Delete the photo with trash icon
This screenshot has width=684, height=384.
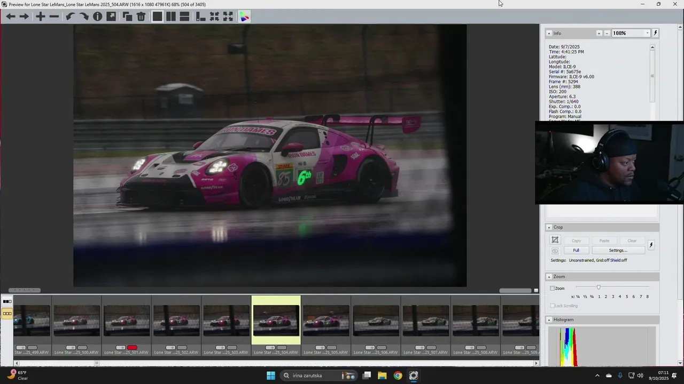tap(141, 17)
